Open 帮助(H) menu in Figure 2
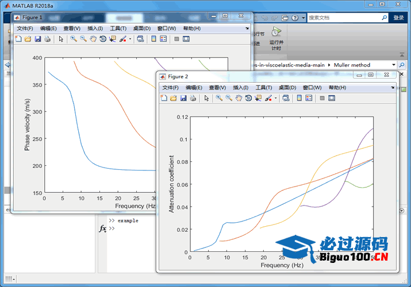Image resolution: width=411 pixels, height=287 pixels. pos(337,88)
